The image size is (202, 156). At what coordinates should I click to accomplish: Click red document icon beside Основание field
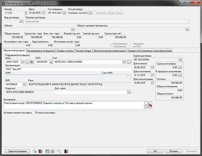(150, 105)
